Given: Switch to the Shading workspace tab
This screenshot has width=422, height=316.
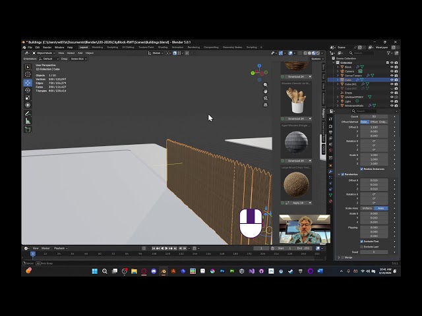Looking at the screenshot, I should coord(163,47).
